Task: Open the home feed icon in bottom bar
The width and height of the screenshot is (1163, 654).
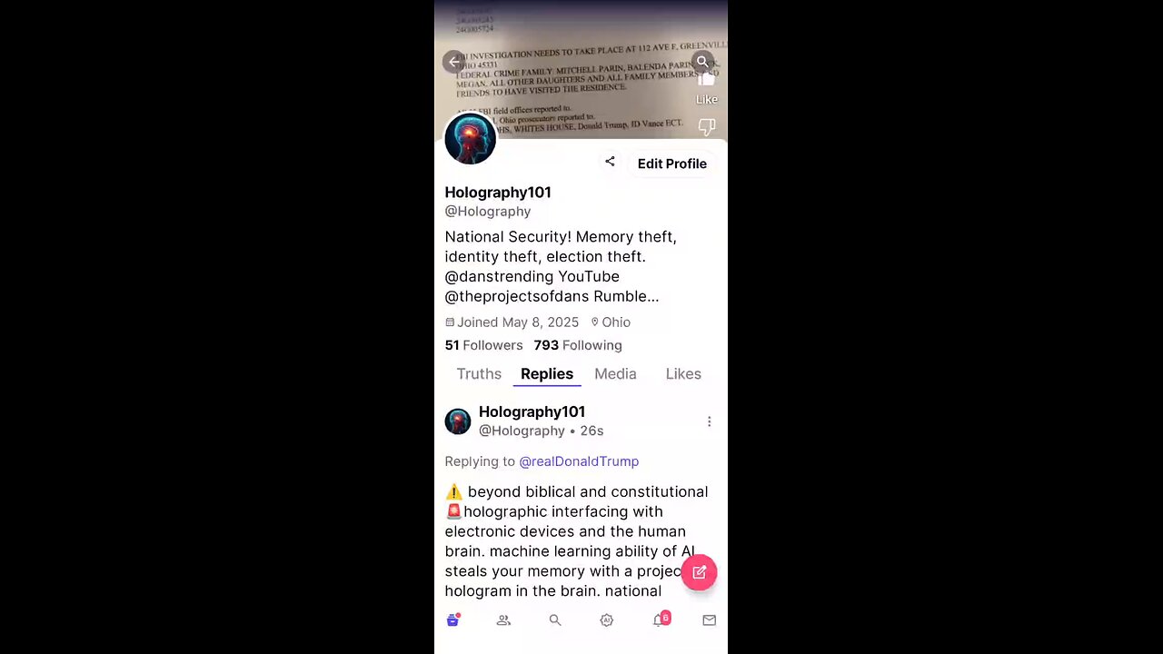Action: point(452,619)
